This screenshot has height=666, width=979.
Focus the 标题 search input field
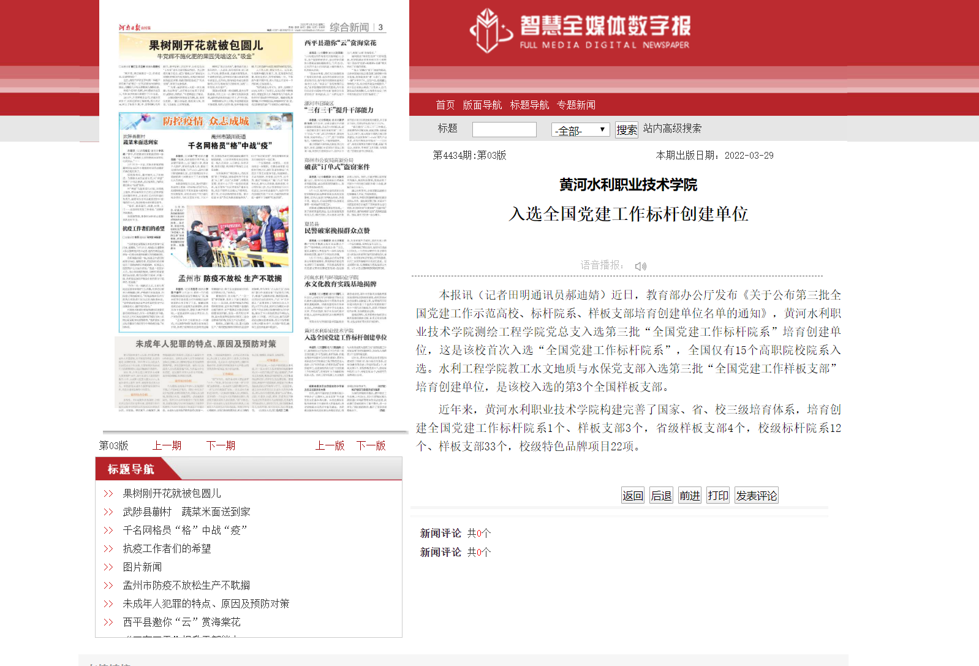coord(504,129)
